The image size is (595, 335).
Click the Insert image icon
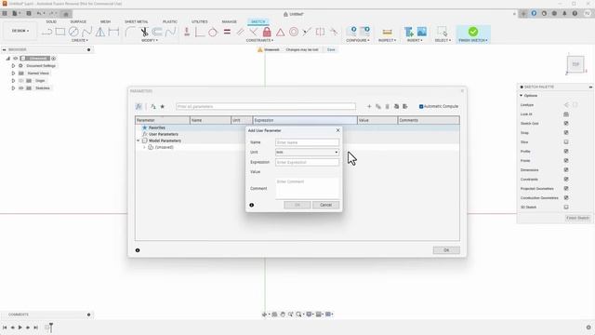pos(421,32)
